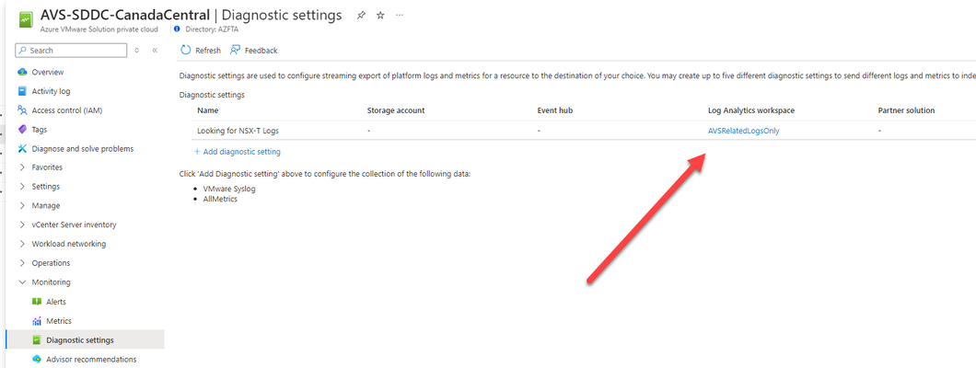Open Access control (IAM) page
The width and height of the screenshot is (976, 368).
67,110
